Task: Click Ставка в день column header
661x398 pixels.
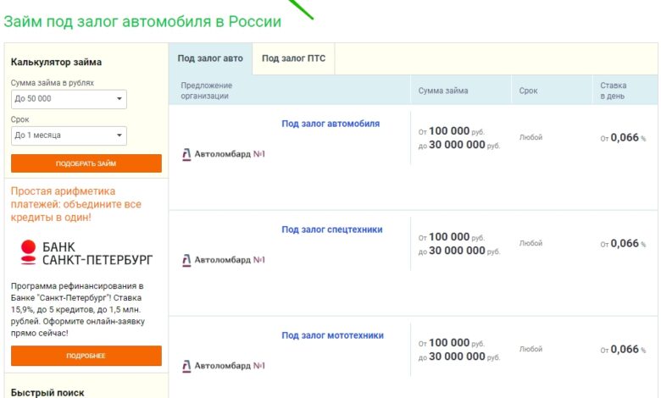Action: 614,91
